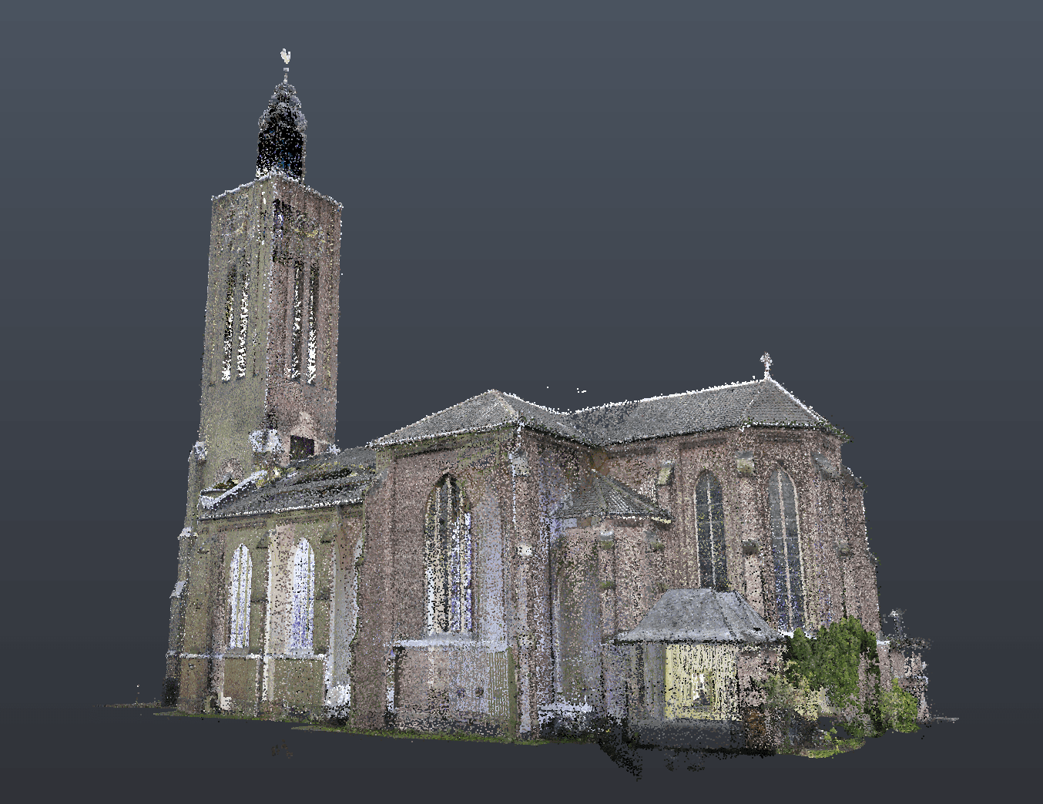This screenshot has width=1043, height=804.
Task: Select the cross on the choir roof ridge
Action: click(x=766, y=364)
